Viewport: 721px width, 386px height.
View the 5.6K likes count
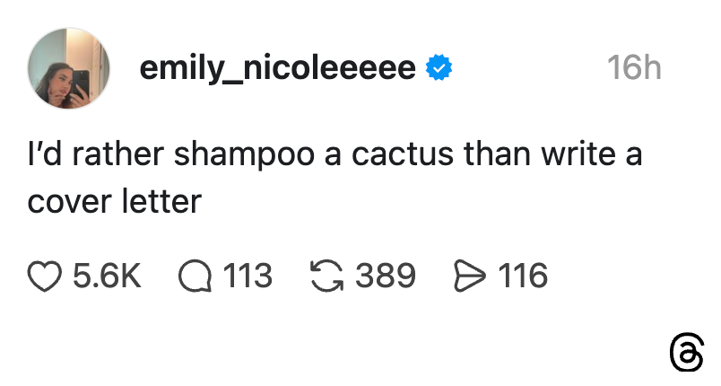(106, 276)
